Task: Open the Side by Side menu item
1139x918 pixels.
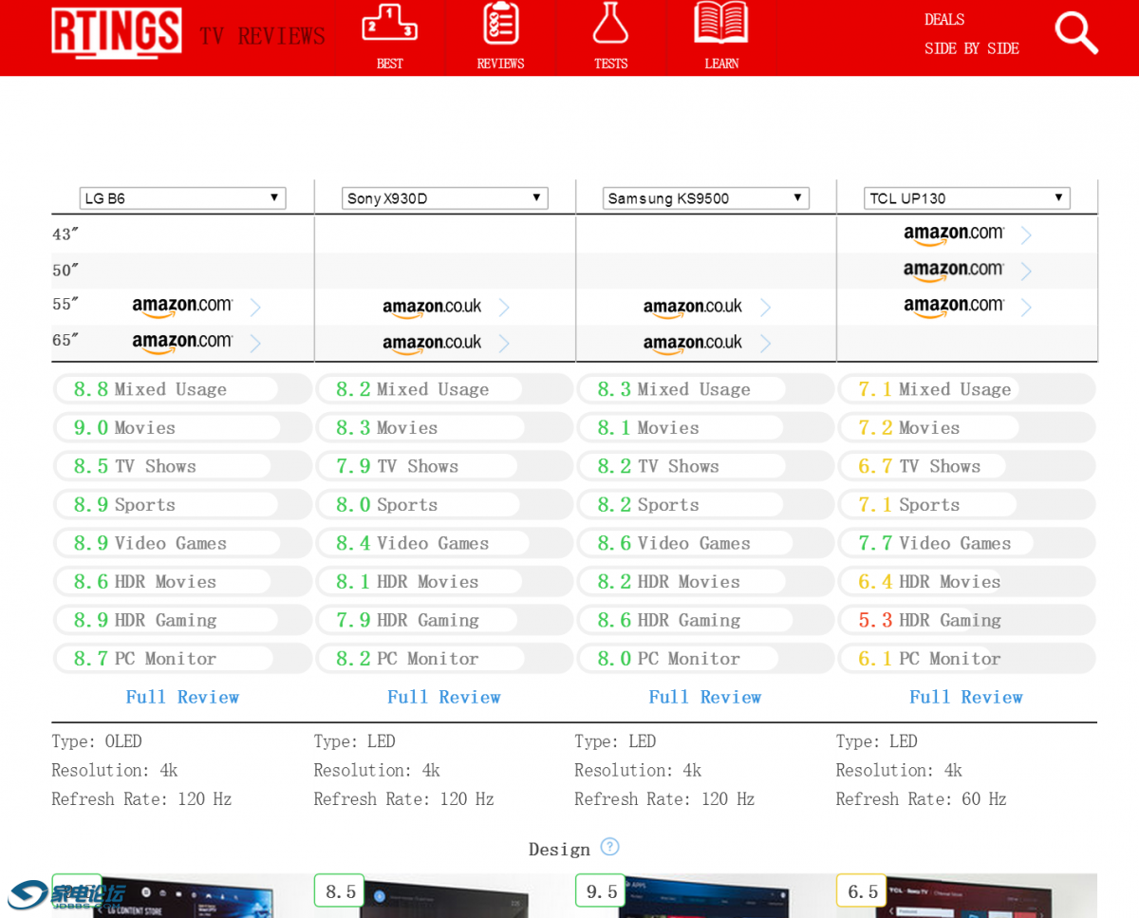Action: coord(971,48)
